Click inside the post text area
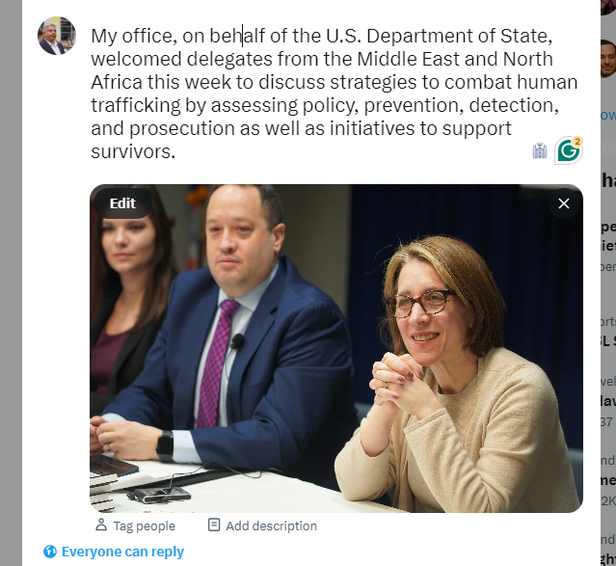 pos(334,94)
